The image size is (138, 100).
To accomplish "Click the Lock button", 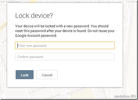I will 25,75.
